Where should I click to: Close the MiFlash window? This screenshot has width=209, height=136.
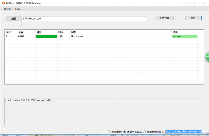pyautogui.click(x=204, y=3)
